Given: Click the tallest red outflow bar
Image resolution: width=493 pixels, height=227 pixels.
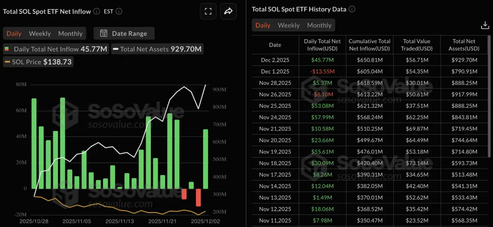Looking at the screenshot, I should click(198, 197).
